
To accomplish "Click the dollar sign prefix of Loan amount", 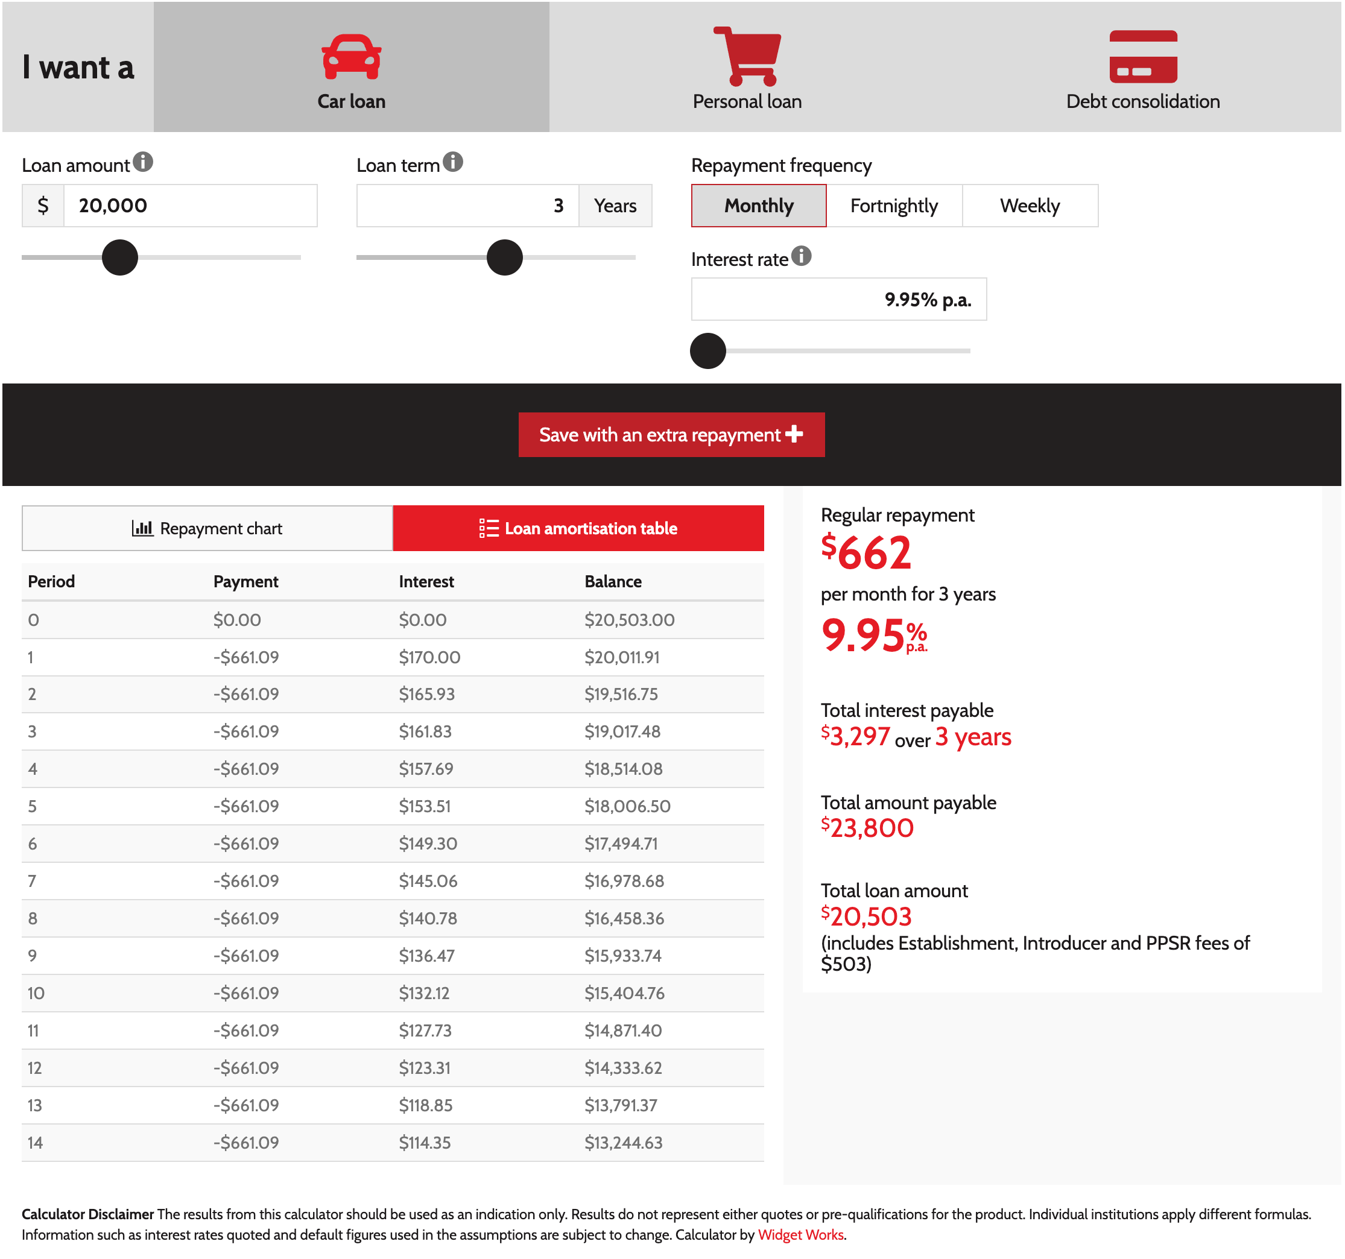I will 43,206.
